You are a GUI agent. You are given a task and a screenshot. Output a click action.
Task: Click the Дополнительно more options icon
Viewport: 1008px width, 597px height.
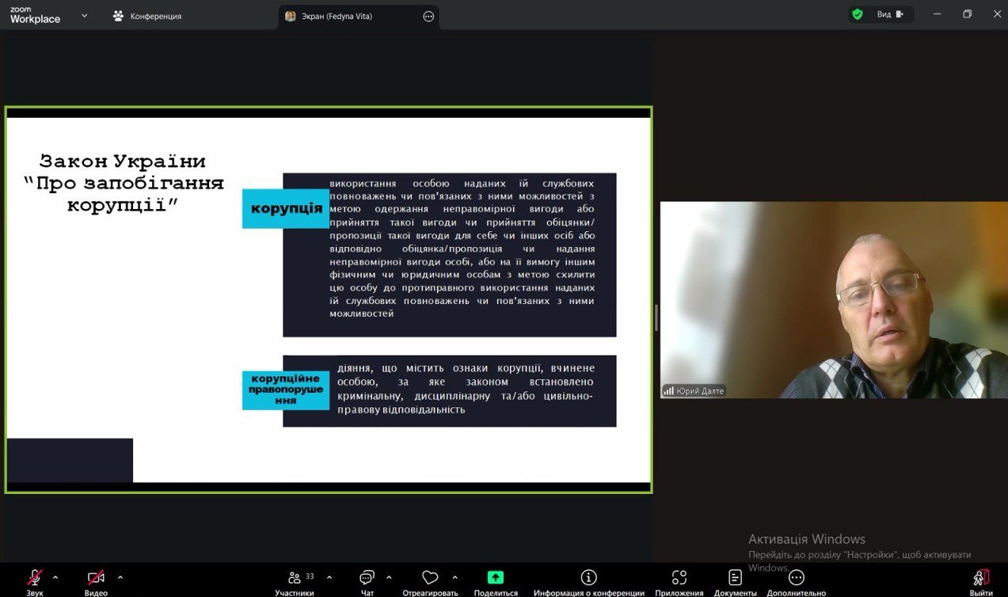pyautogui.click(x=796, y=578)
